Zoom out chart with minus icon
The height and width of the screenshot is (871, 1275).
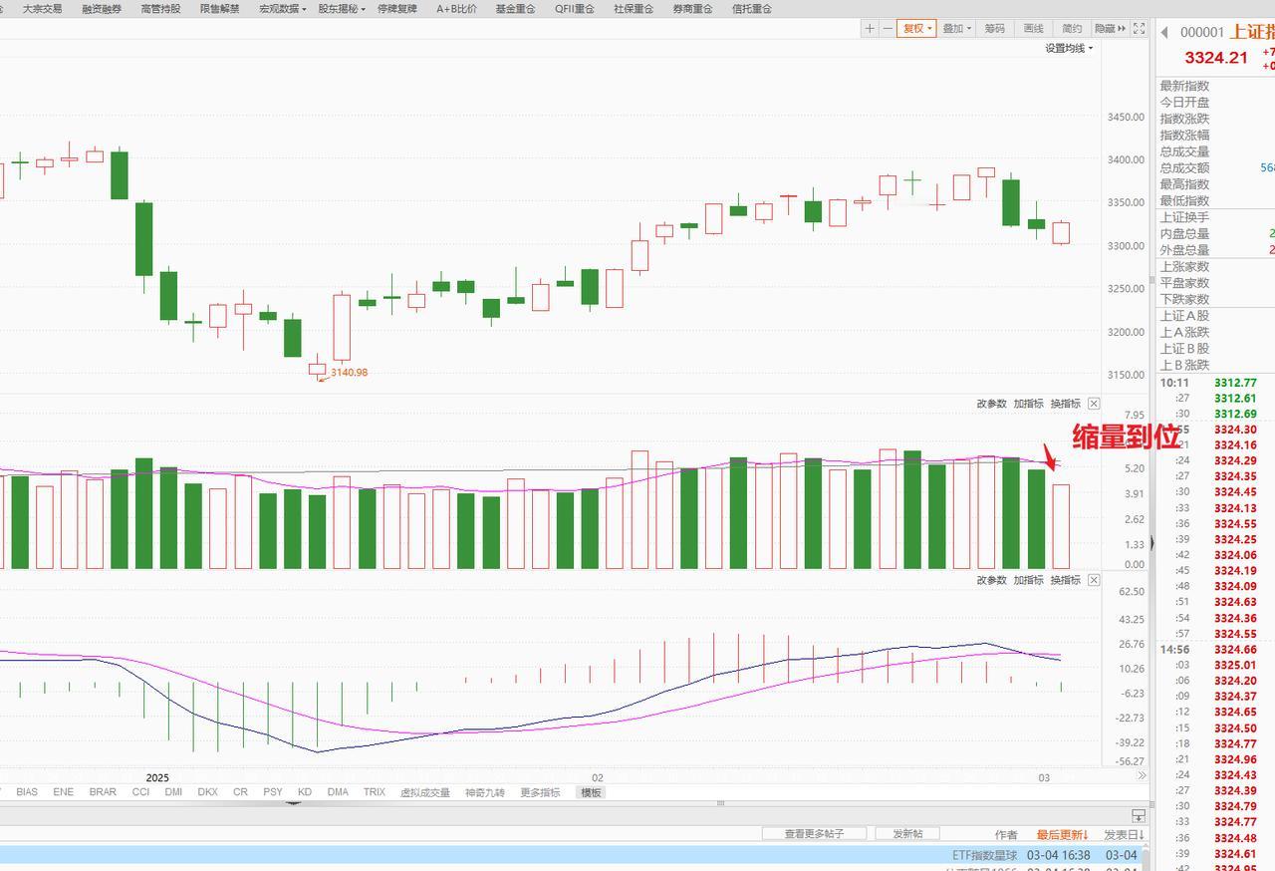tap(888, 29)
